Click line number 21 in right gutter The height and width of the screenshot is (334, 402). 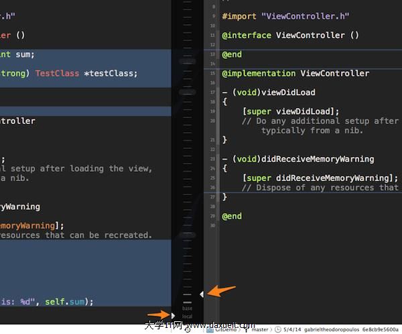pos(212,140)
